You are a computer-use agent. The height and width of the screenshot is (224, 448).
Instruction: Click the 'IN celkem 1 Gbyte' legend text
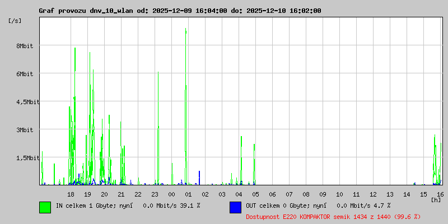pos(85,206)
